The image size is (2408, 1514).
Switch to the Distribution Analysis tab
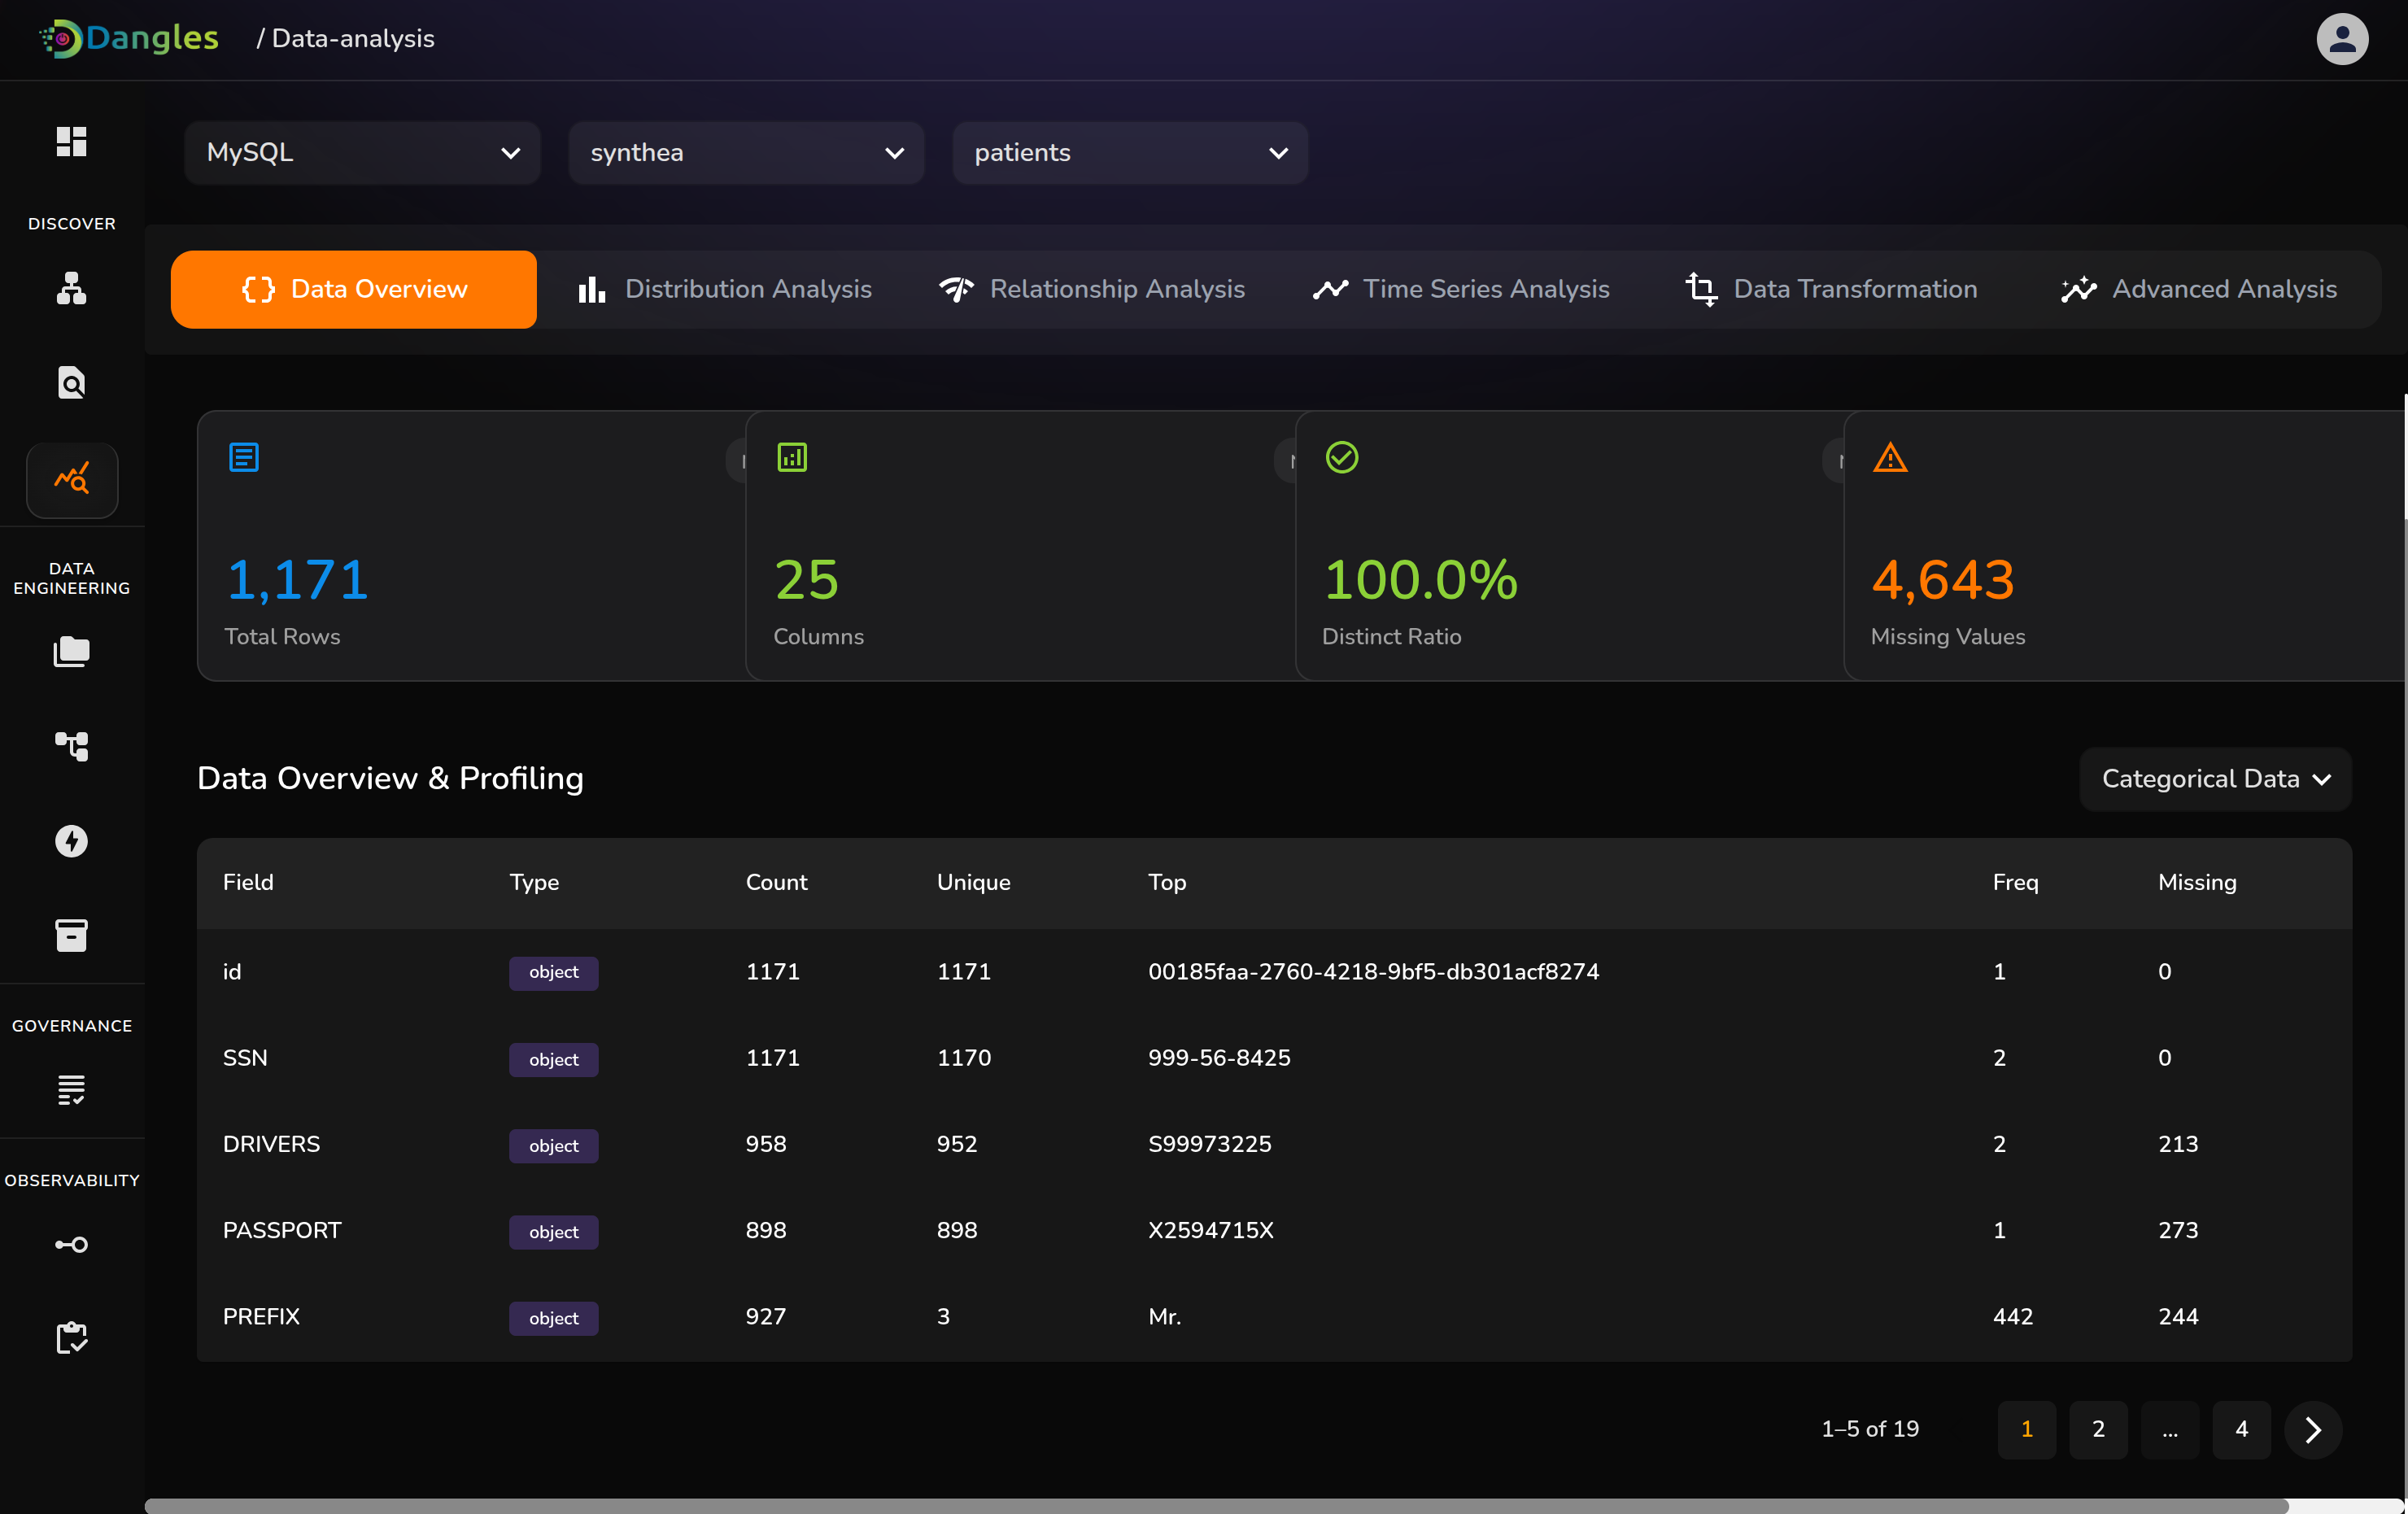click(724, 289)
